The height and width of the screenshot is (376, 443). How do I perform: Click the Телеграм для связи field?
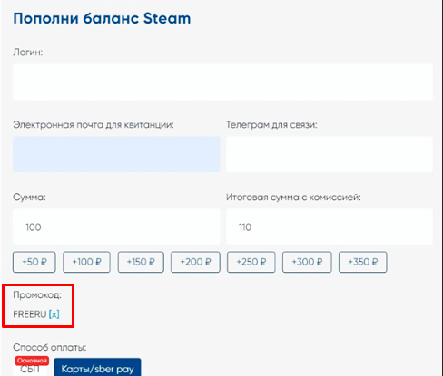pos(330,154)
